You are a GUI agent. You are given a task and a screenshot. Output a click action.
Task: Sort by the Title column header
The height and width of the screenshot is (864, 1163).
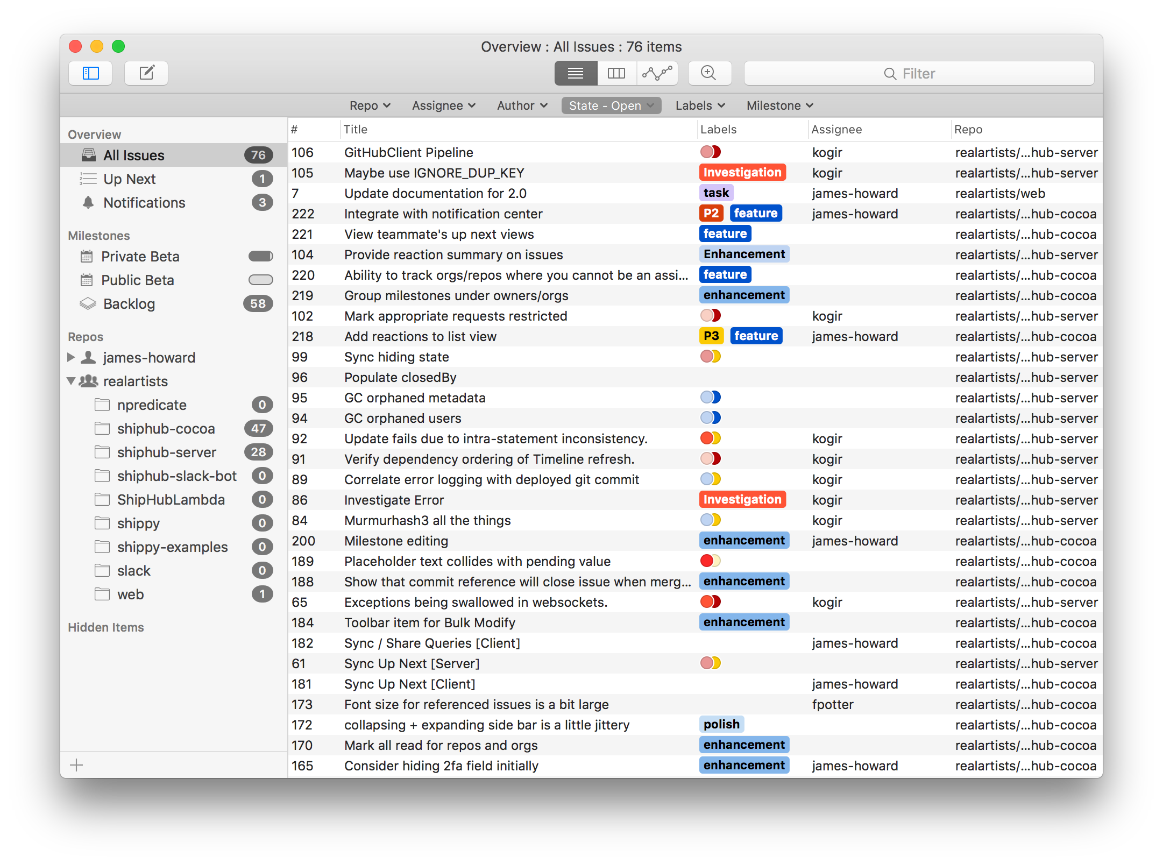click(519, 129)
